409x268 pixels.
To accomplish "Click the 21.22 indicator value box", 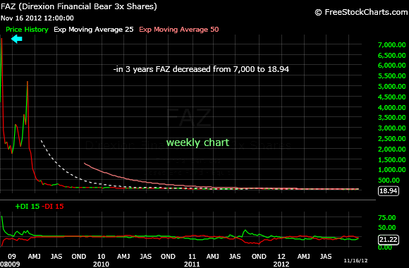I will (x=389, y=240).
